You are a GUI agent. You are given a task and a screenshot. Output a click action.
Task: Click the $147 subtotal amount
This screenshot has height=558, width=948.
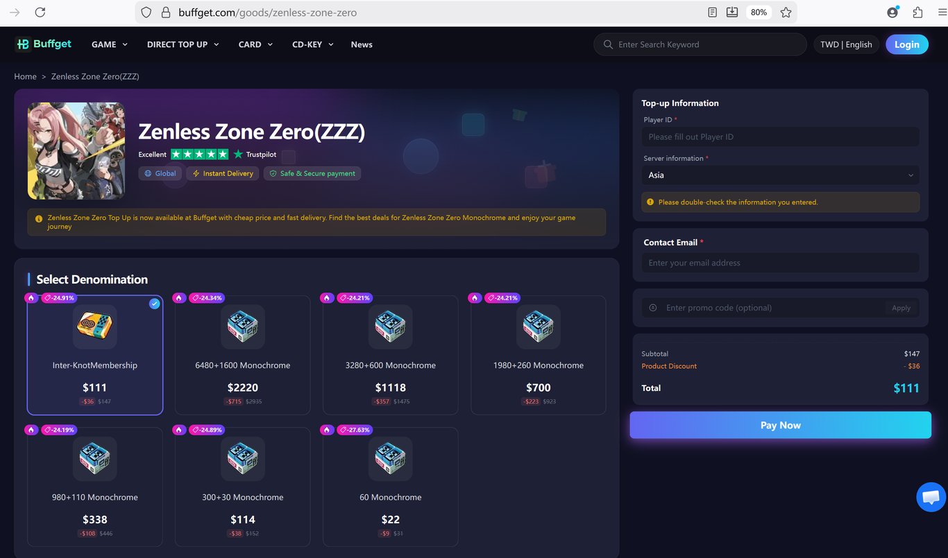tap(912, 354)
